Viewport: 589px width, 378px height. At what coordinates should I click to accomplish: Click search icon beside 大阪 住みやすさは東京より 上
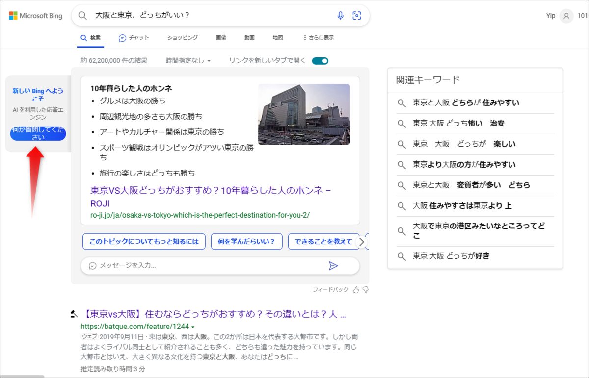[402, 206]
